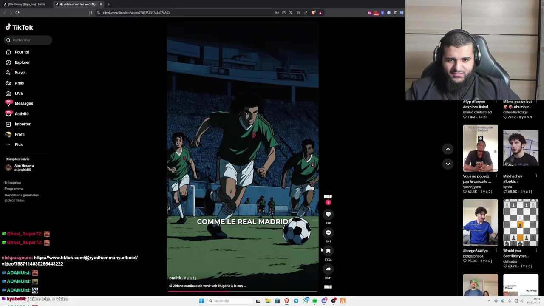The height and width of the screenshot is (306, 544).
Task: Click the Windows taskbar Rechercher box
Action: coord(229,301)
